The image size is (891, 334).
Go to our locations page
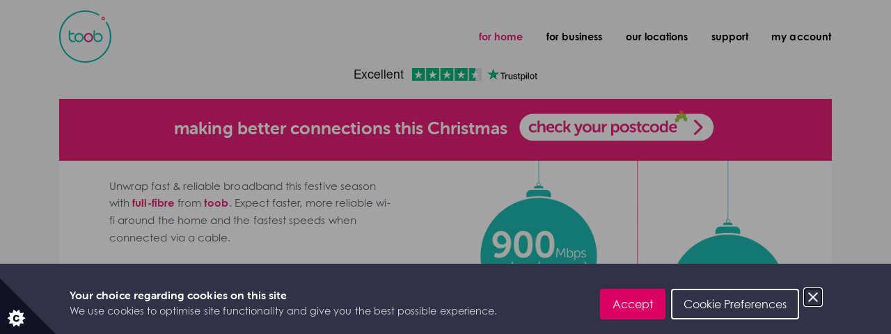coord(656,37)
